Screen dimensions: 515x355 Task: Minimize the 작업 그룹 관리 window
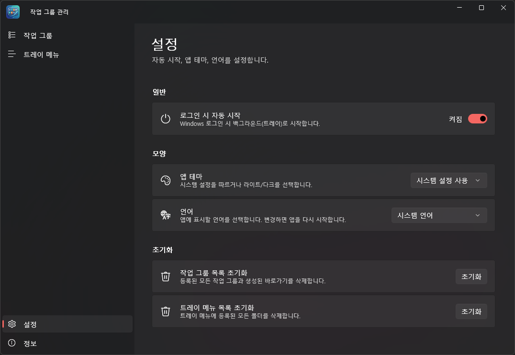point(459,8)
